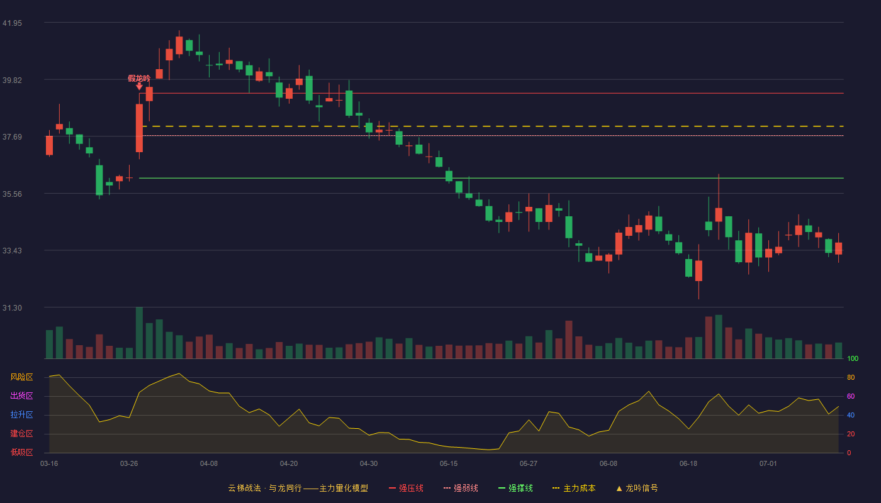Click the 假龙吟 down-arrow signal marker
The height and width of the screenshot is (503, 881).
(x=139, y=87)
